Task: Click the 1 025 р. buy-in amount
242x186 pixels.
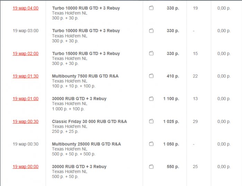Action: pos(172,121)
